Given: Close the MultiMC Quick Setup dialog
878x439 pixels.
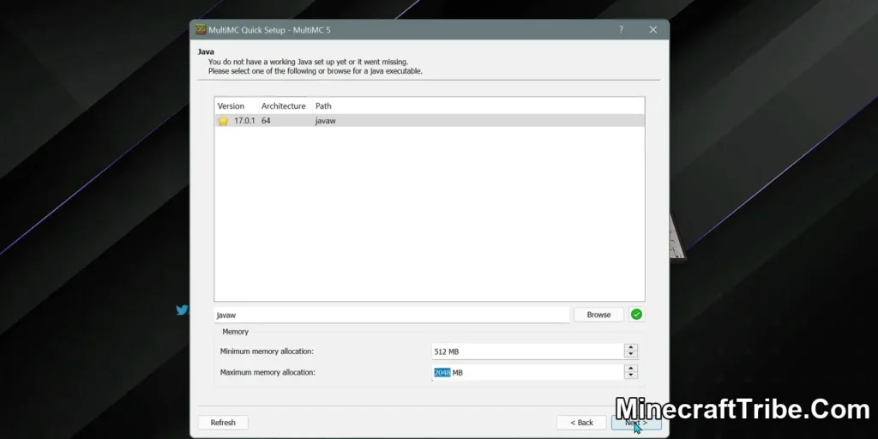Looking at the screenshot, I should tap(652, 30).
